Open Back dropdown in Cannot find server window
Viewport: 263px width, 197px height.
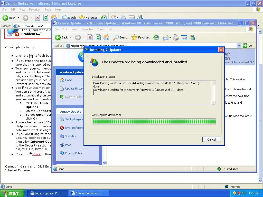(18, 18)
